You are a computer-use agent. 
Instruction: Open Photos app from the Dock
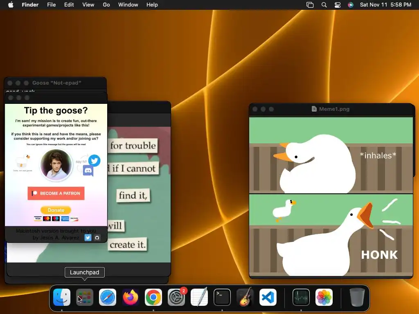tap(324, 297)
